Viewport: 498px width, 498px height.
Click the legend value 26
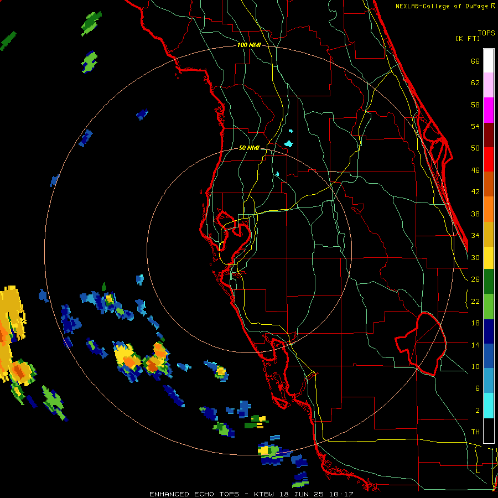pos(475,279)
